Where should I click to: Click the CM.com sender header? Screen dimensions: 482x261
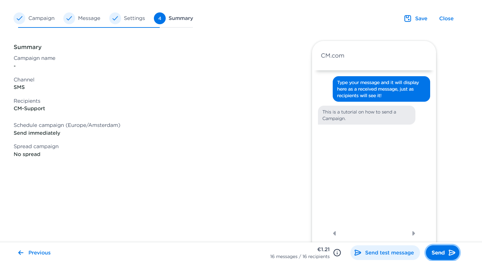tap(332, 56)
